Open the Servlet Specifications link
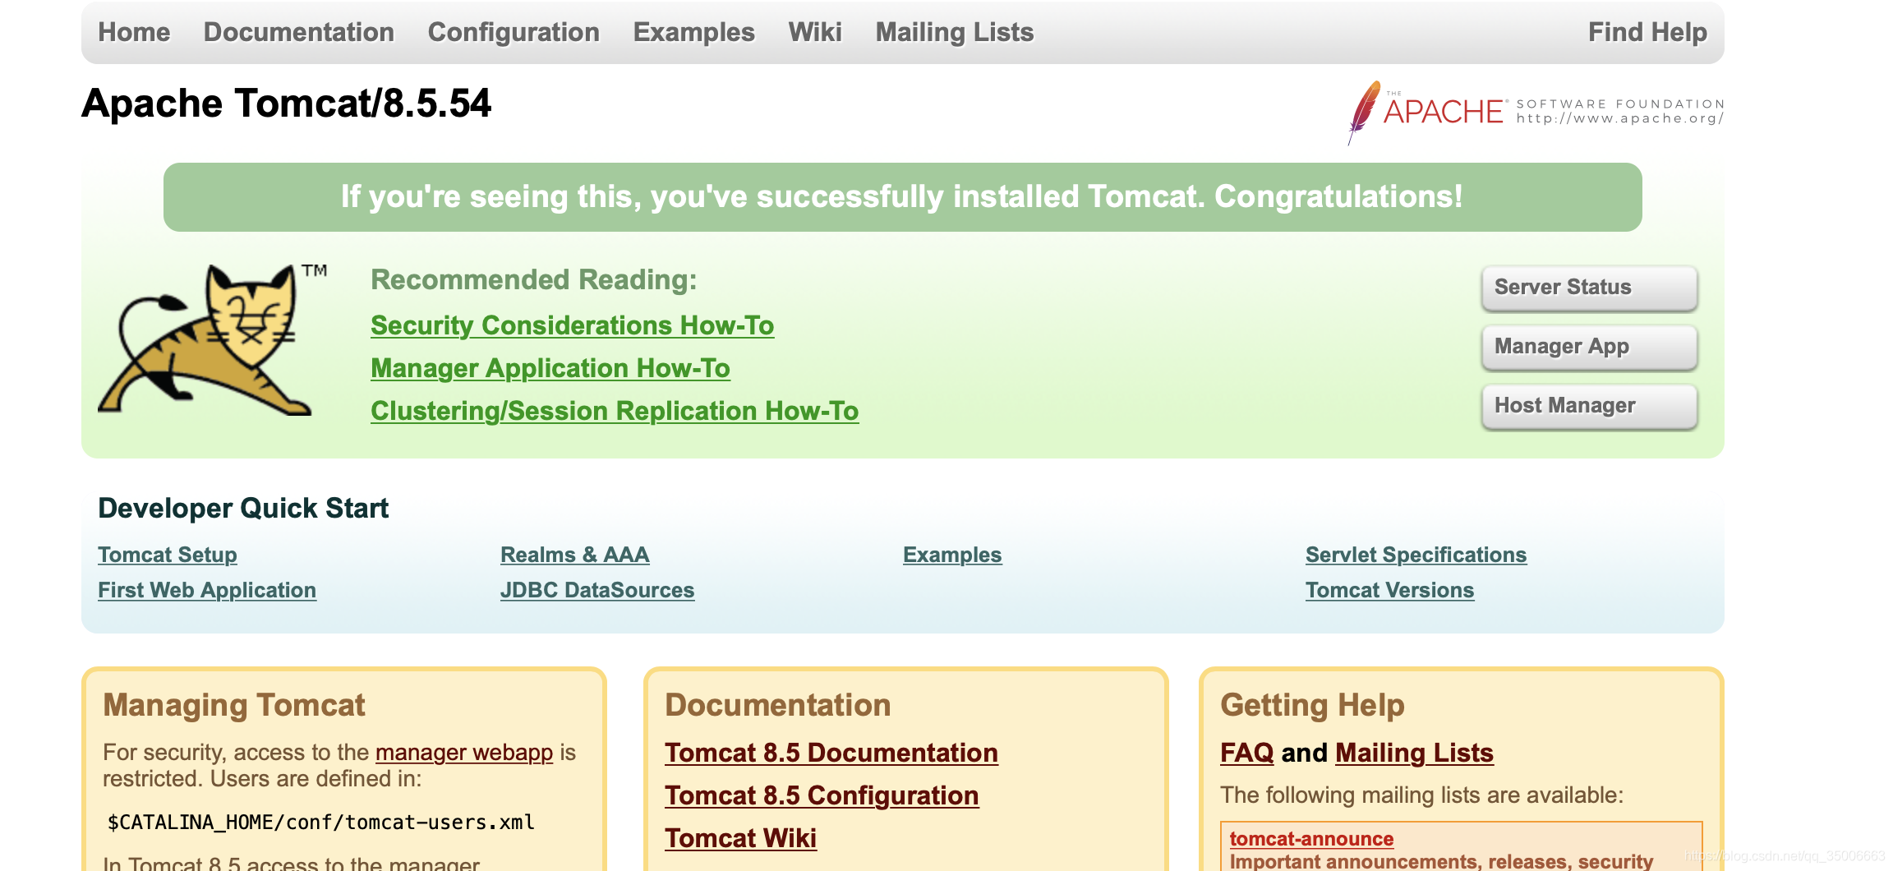1893x871 pixels. pos(1416,555)
